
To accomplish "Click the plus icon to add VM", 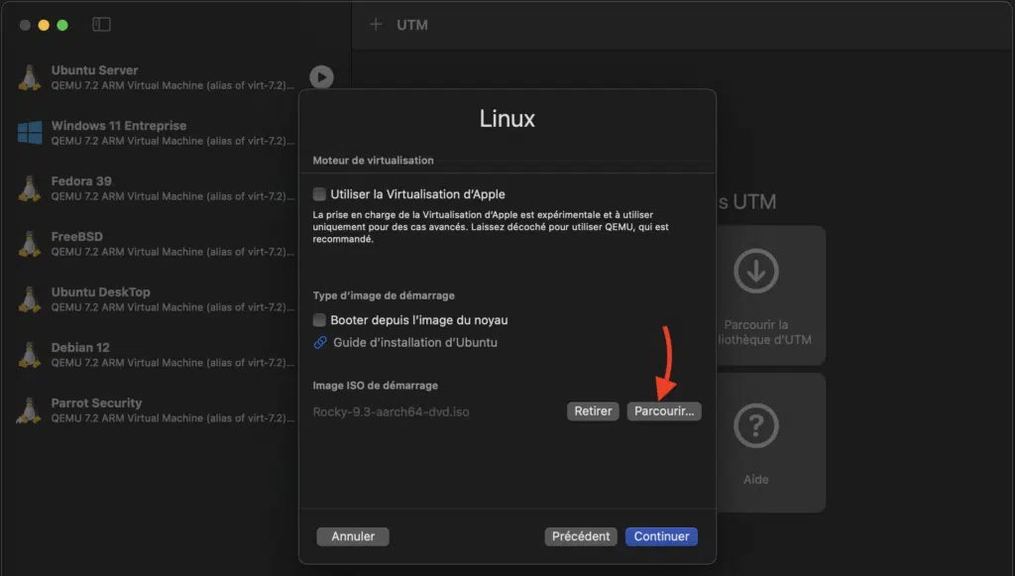I will click(x=376, y=25).
